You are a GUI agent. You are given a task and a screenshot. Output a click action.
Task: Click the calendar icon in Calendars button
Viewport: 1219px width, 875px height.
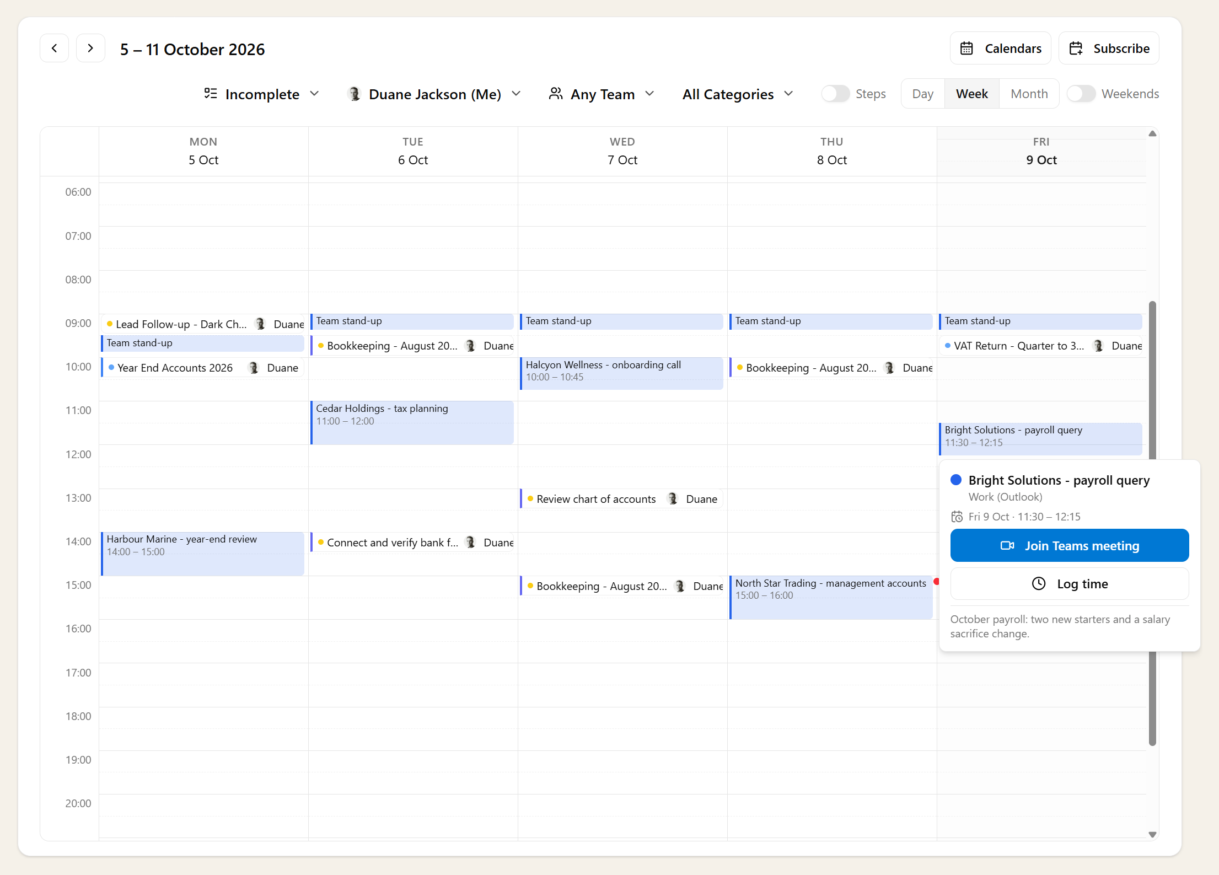click(966, 49)
